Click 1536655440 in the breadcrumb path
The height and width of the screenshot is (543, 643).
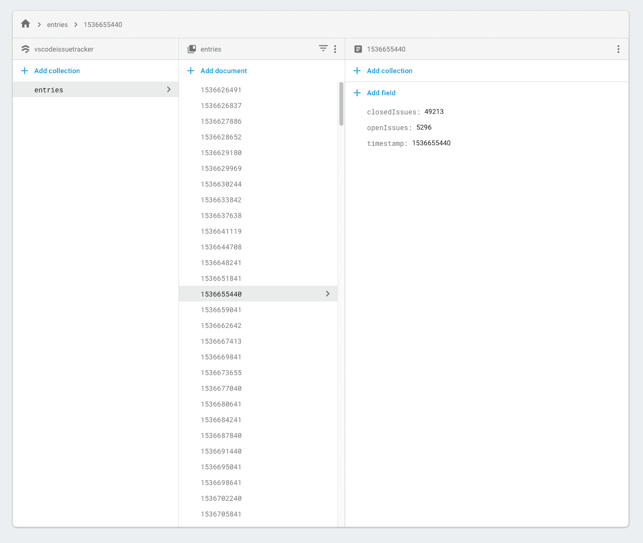click(x=103, y=25)
